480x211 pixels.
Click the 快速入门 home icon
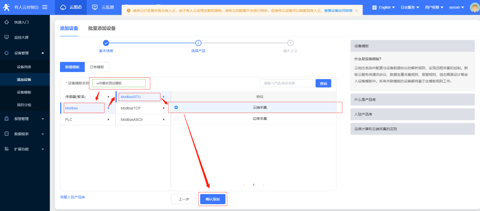pos(6,22)
